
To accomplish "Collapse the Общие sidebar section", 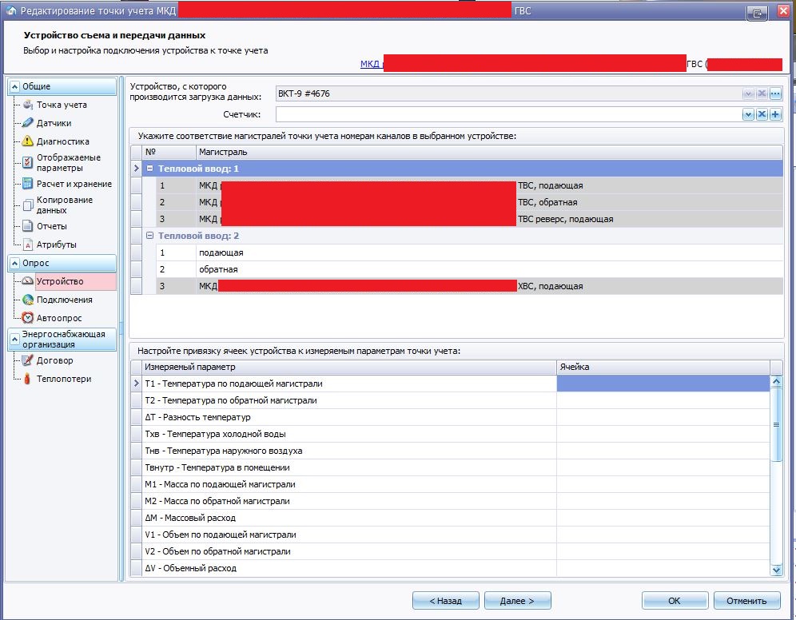I will point(14,86).
